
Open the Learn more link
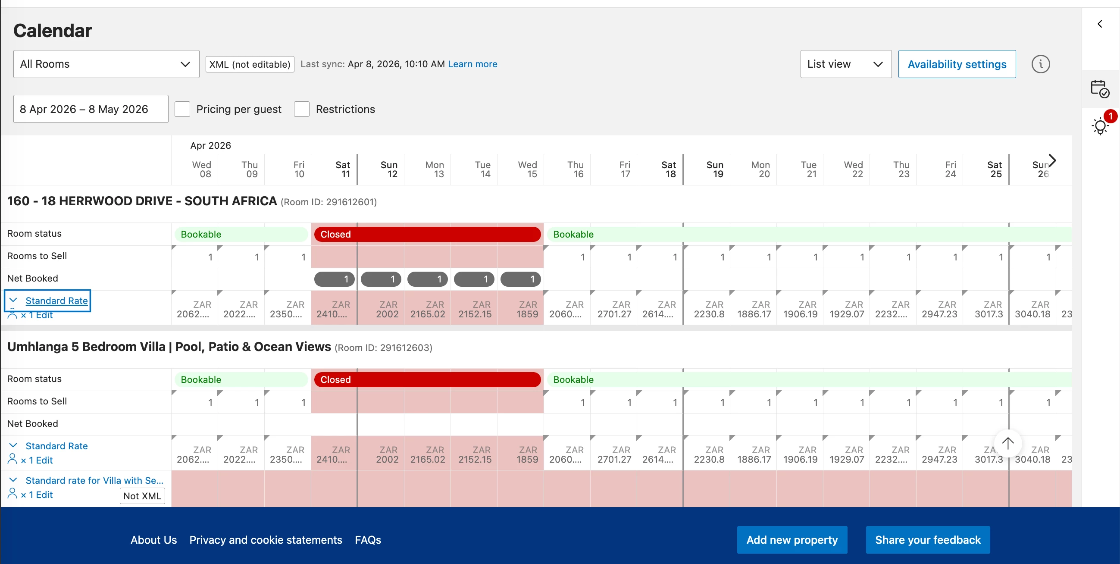(x=472, y=64)
